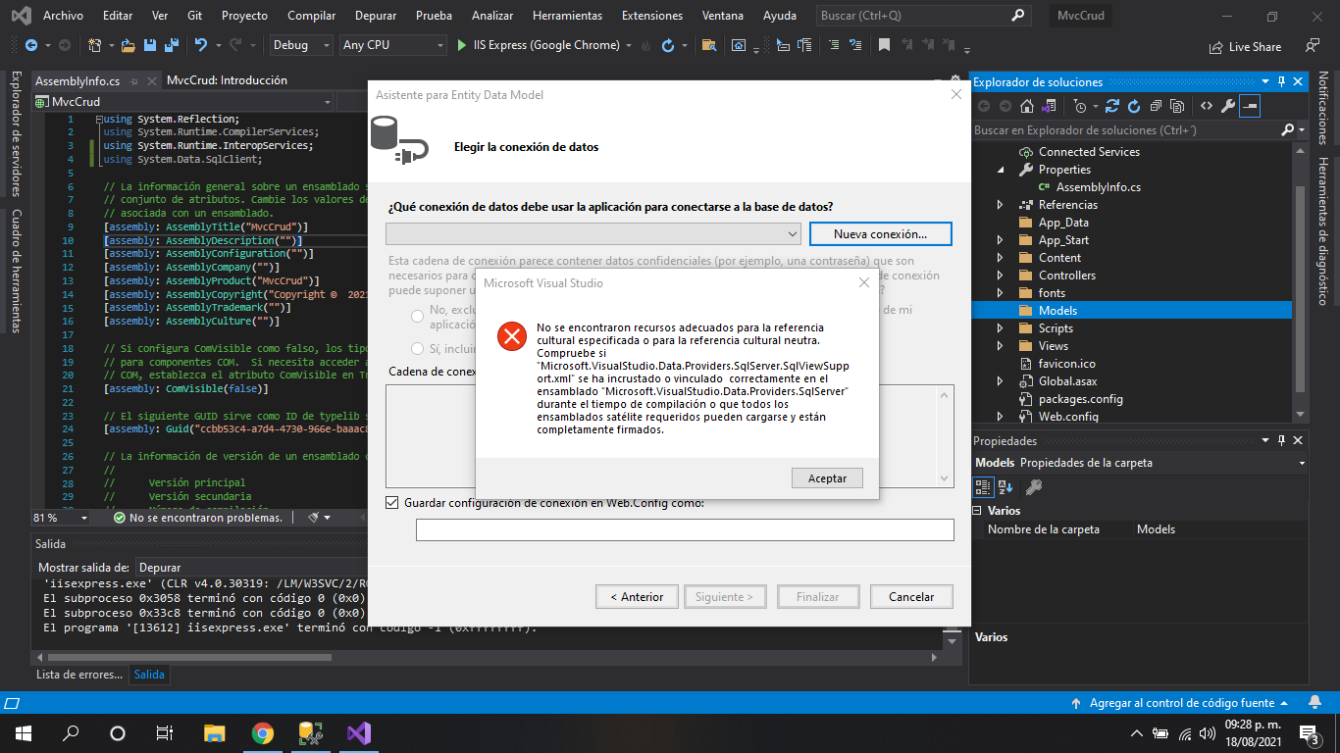1340x753 pixels.
Task: Switch to the Lista de errores tab
Action: (79, 675)
